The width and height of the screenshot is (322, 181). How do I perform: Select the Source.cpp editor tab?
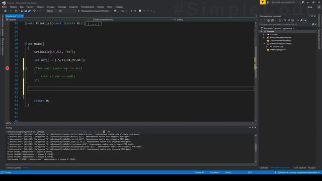[x=11, y=16]
